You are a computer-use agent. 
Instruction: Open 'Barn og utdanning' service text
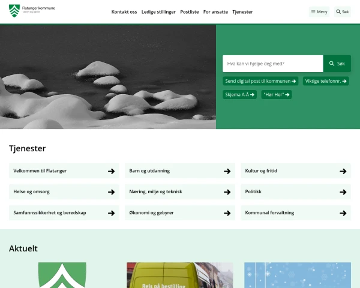(x=149, y=171)
